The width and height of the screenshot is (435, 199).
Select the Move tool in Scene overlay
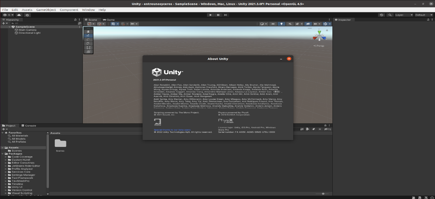coord(88,35)
